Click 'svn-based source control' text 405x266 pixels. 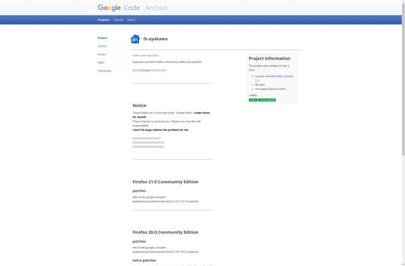tap(271, 89)
